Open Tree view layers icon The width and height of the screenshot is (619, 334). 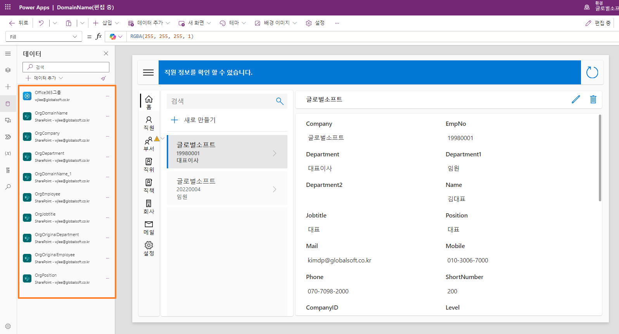pyautogui.click(x=8, y=70)
